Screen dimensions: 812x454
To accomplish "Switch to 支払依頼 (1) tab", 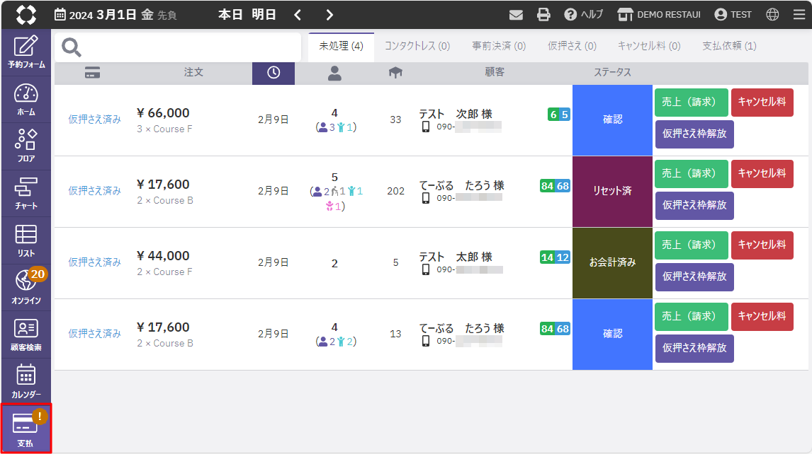I will click(729, 46).
